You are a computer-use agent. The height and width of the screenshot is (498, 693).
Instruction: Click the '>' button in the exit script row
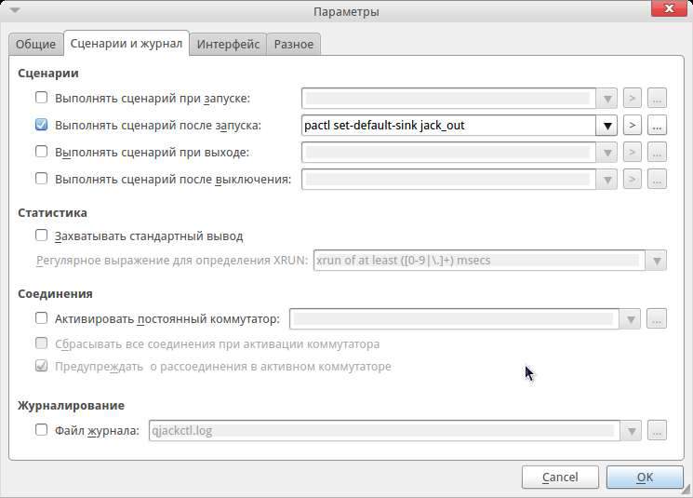(633, 152)
